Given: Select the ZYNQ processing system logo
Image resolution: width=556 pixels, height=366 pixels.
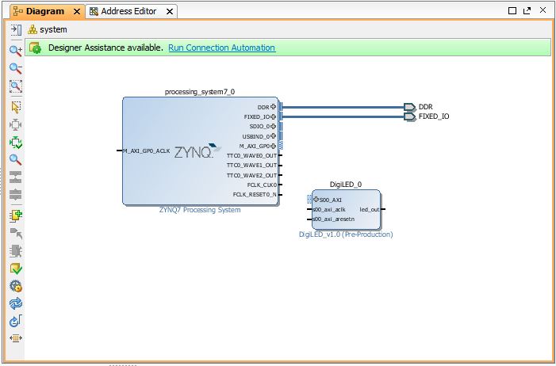Looking at the screenshot, I should (x=197, y=151).
